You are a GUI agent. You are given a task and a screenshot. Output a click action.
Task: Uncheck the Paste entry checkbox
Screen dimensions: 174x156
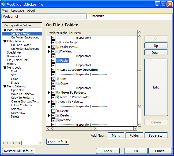pos(54,61)
